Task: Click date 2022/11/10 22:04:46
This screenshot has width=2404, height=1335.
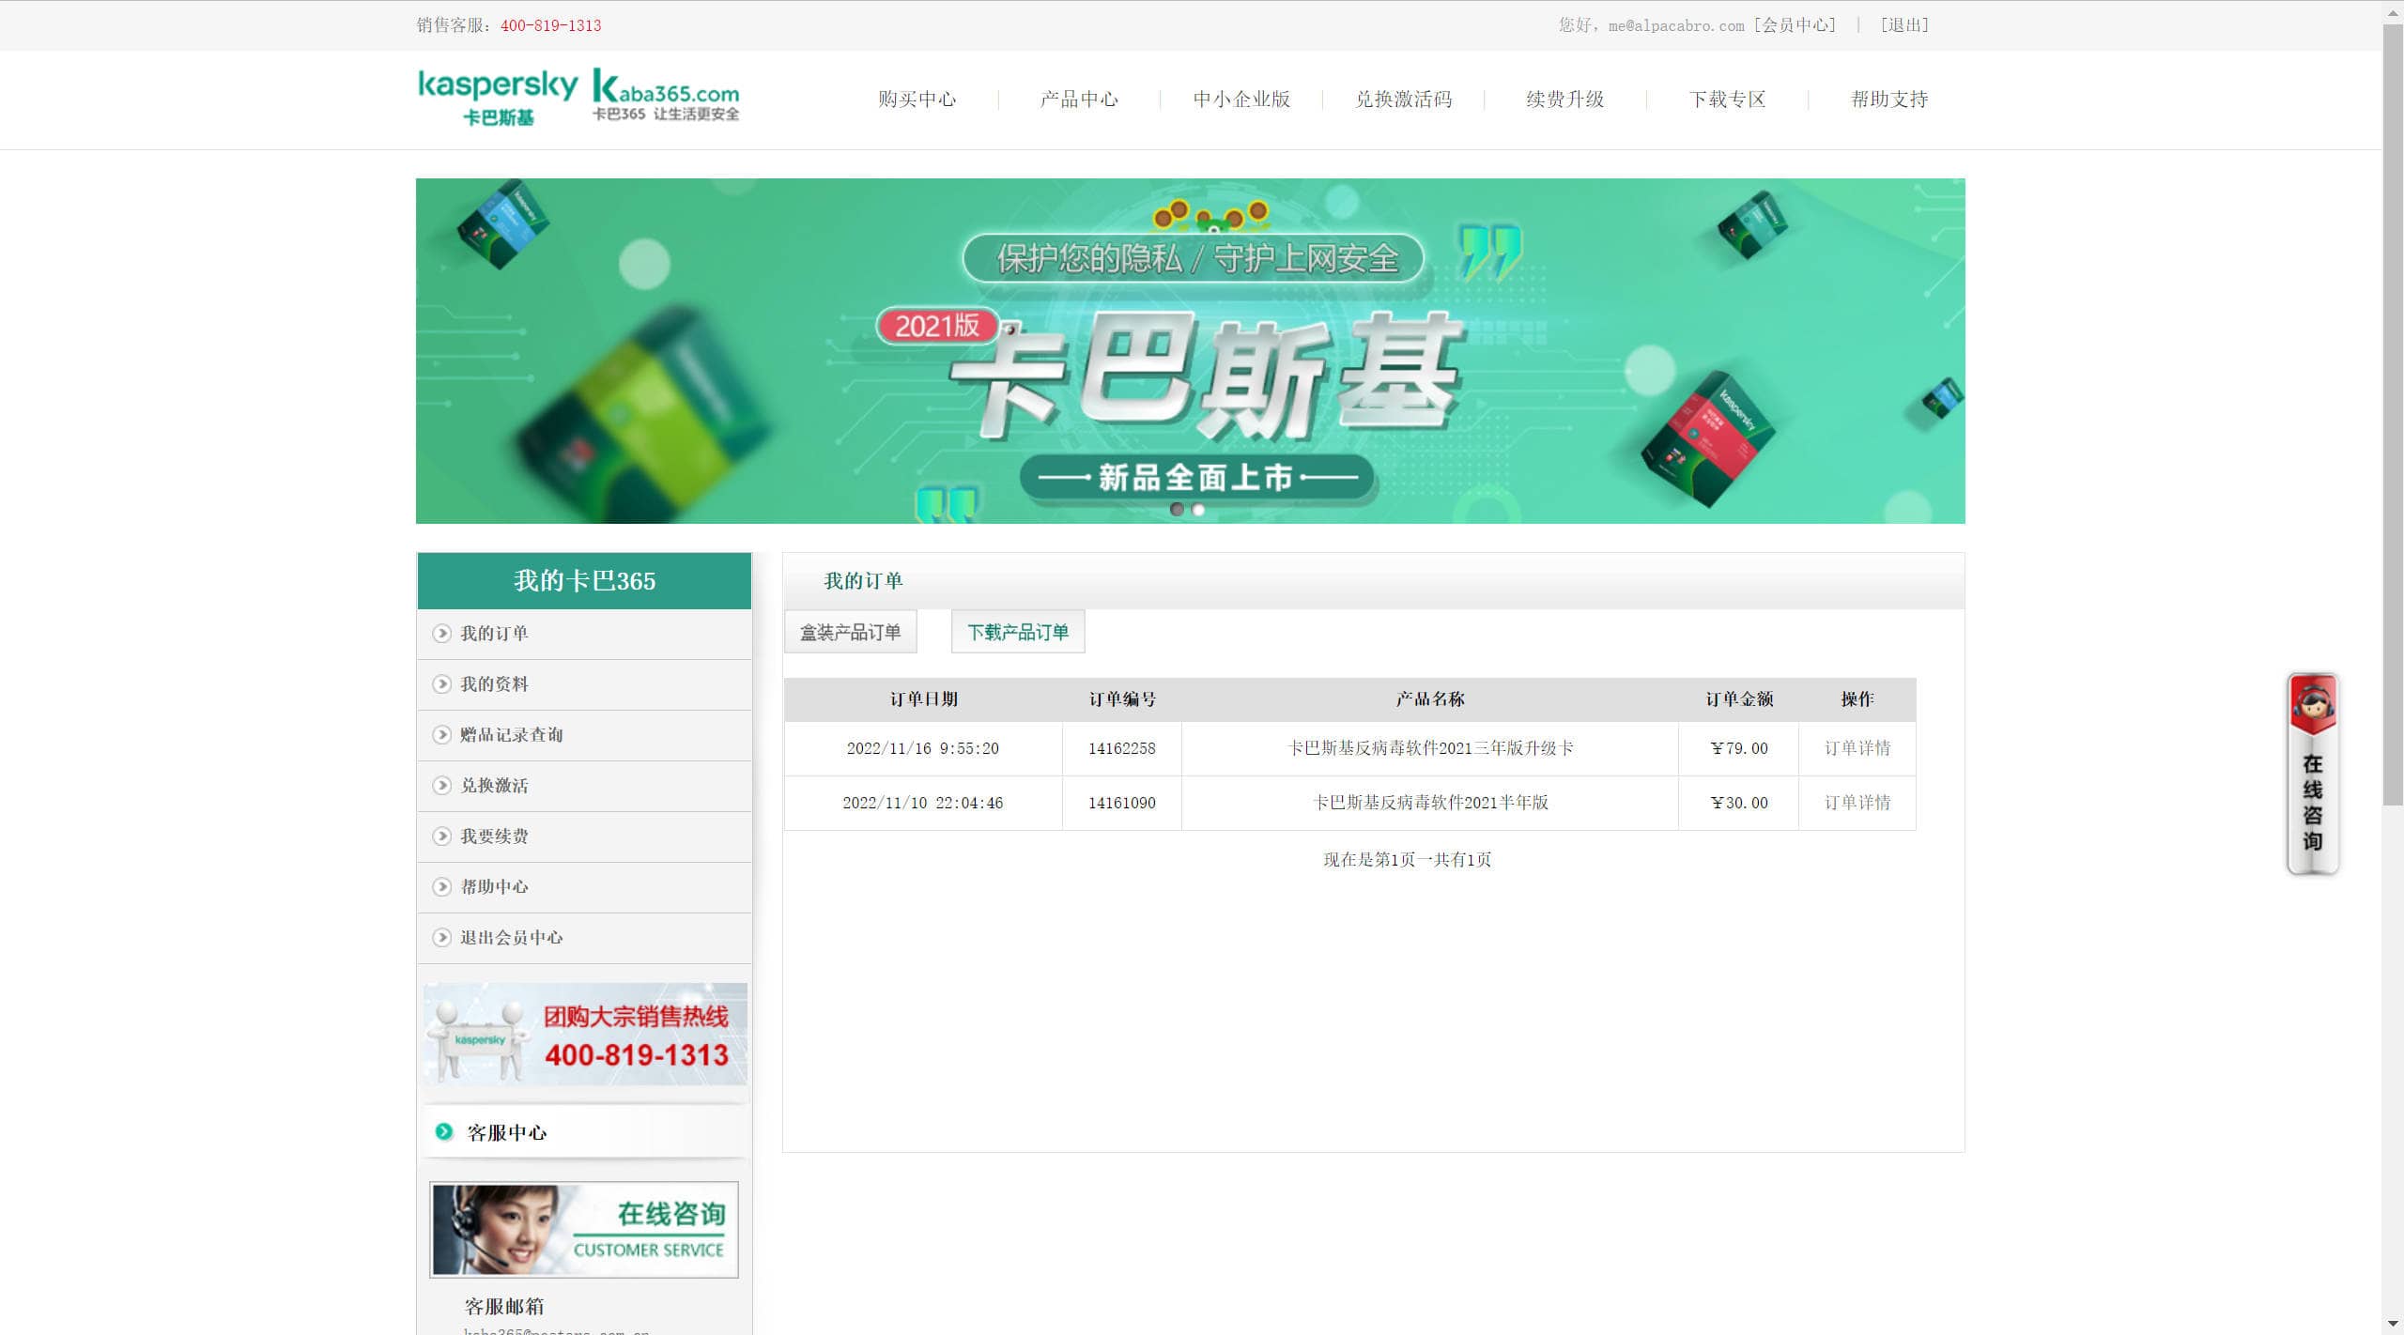Action: tap(923, 803)
